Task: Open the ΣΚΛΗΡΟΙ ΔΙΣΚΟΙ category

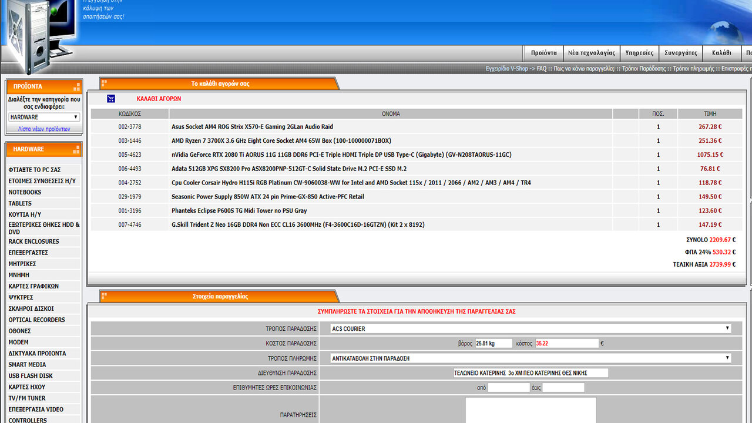Action: (31, 308)
